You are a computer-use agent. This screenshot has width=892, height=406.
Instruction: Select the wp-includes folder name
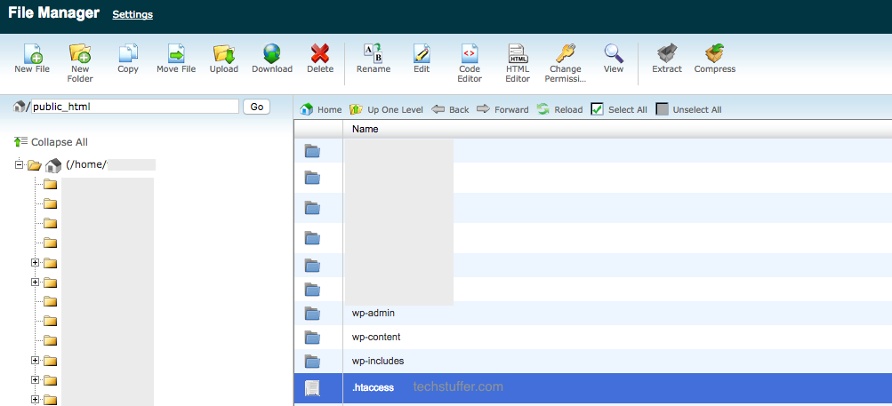(378, 361)
